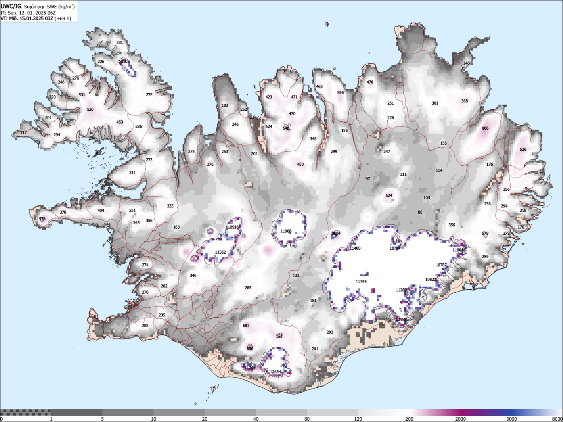Click the map value 596
Image resolution: width=563 pixels, height=422 pixels.
340,93
